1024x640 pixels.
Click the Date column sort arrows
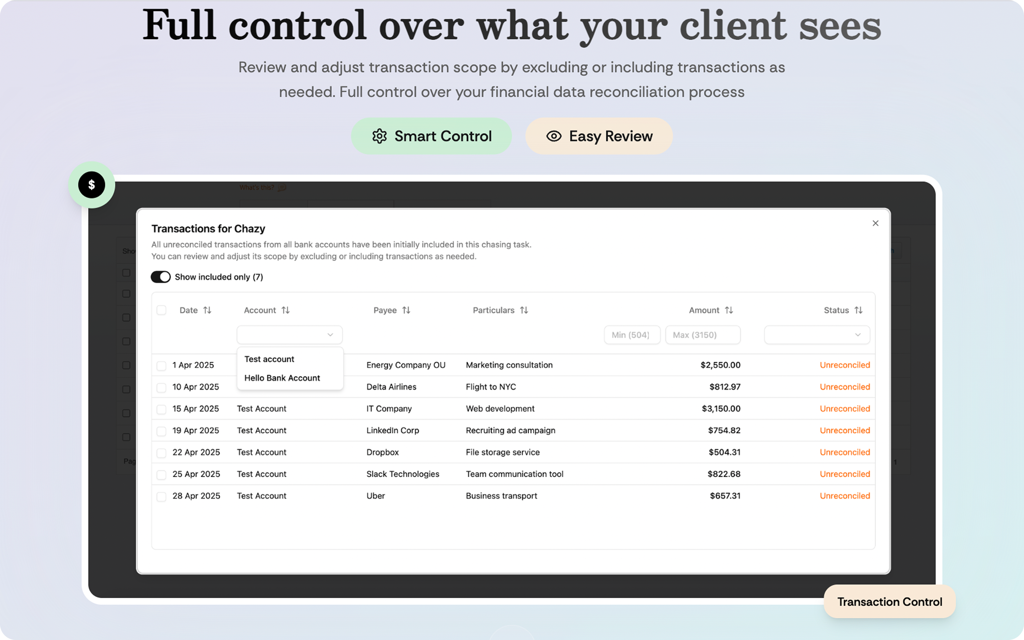207,310
